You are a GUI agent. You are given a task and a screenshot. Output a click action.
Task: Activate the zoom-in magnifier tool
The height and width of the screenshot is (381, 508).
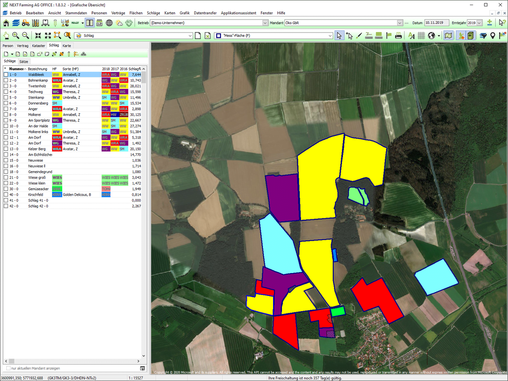click(15, 36)
